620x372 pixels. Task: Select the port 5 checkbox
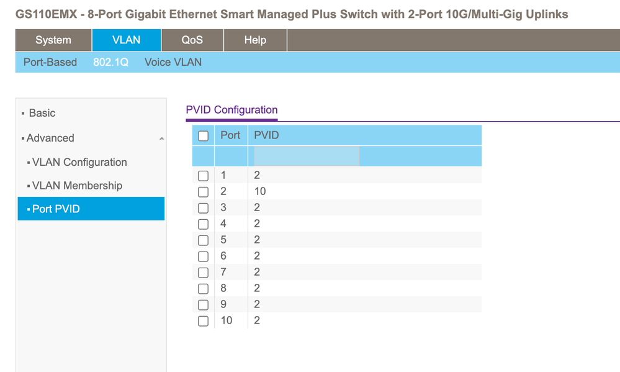pos(203,240)
